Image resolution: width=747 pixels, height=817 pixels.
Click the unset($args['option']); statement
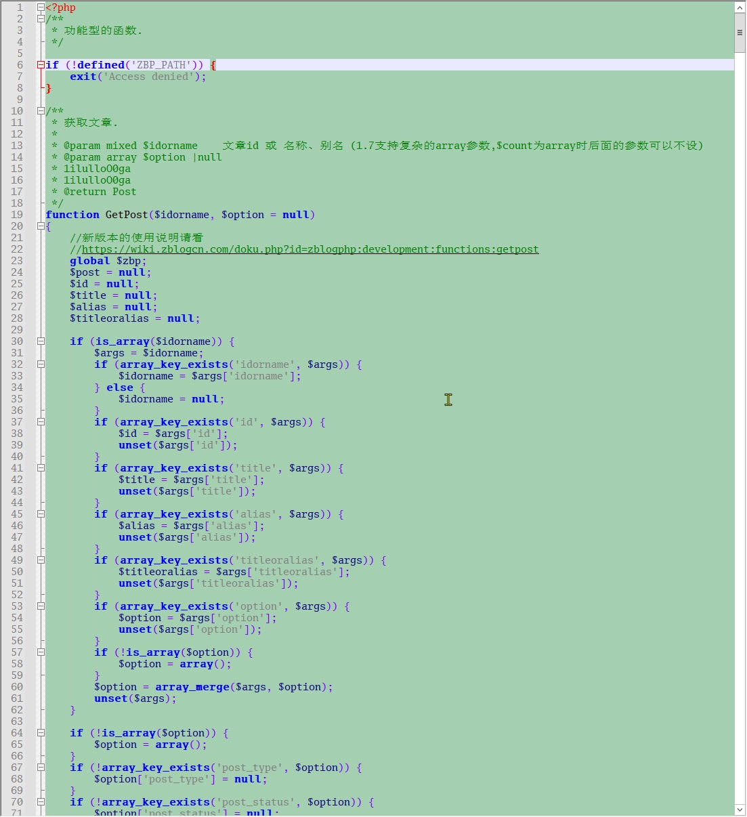[x=190, y=629]
